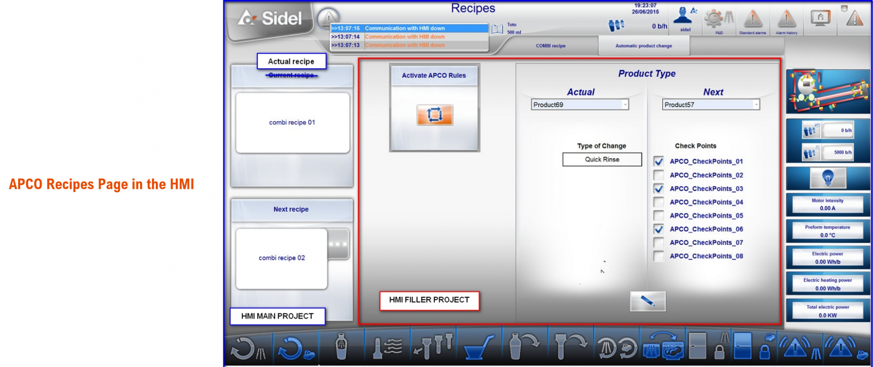Expand the Actual product dropdown Product69
Image resolution: width=873 pixels, height=367 pixels.
(x=625, y=105)
